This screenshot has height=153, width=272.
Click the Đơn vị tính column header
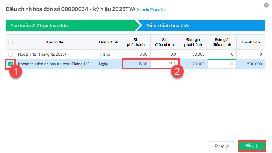[109, 42]
